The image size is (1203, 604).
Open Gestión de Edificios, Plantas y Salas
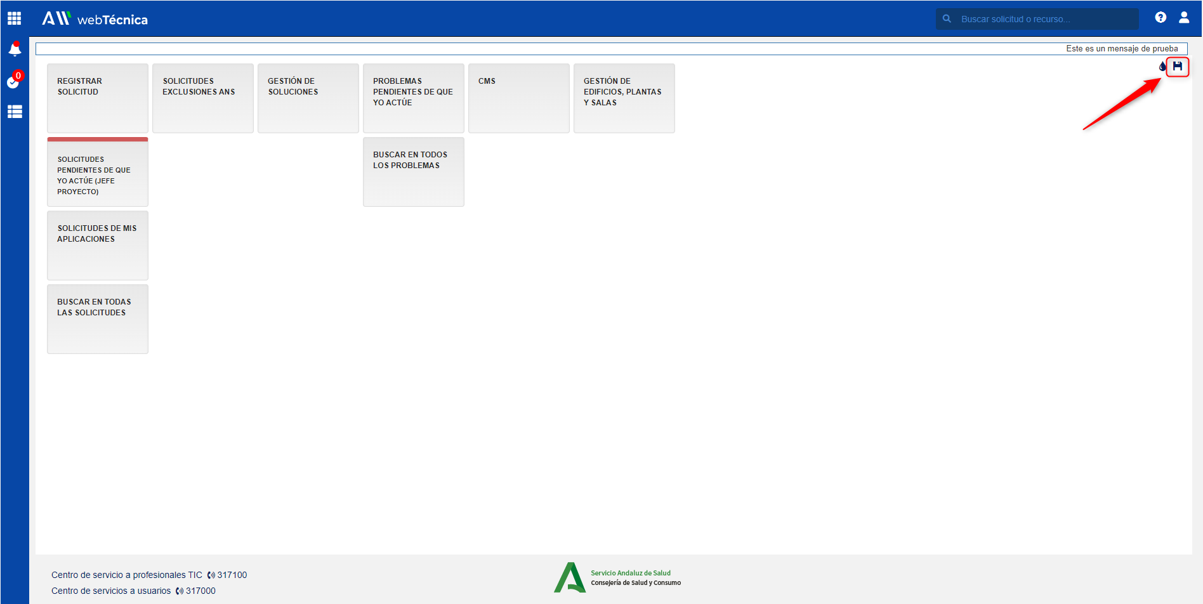click(x=624, y=98)
